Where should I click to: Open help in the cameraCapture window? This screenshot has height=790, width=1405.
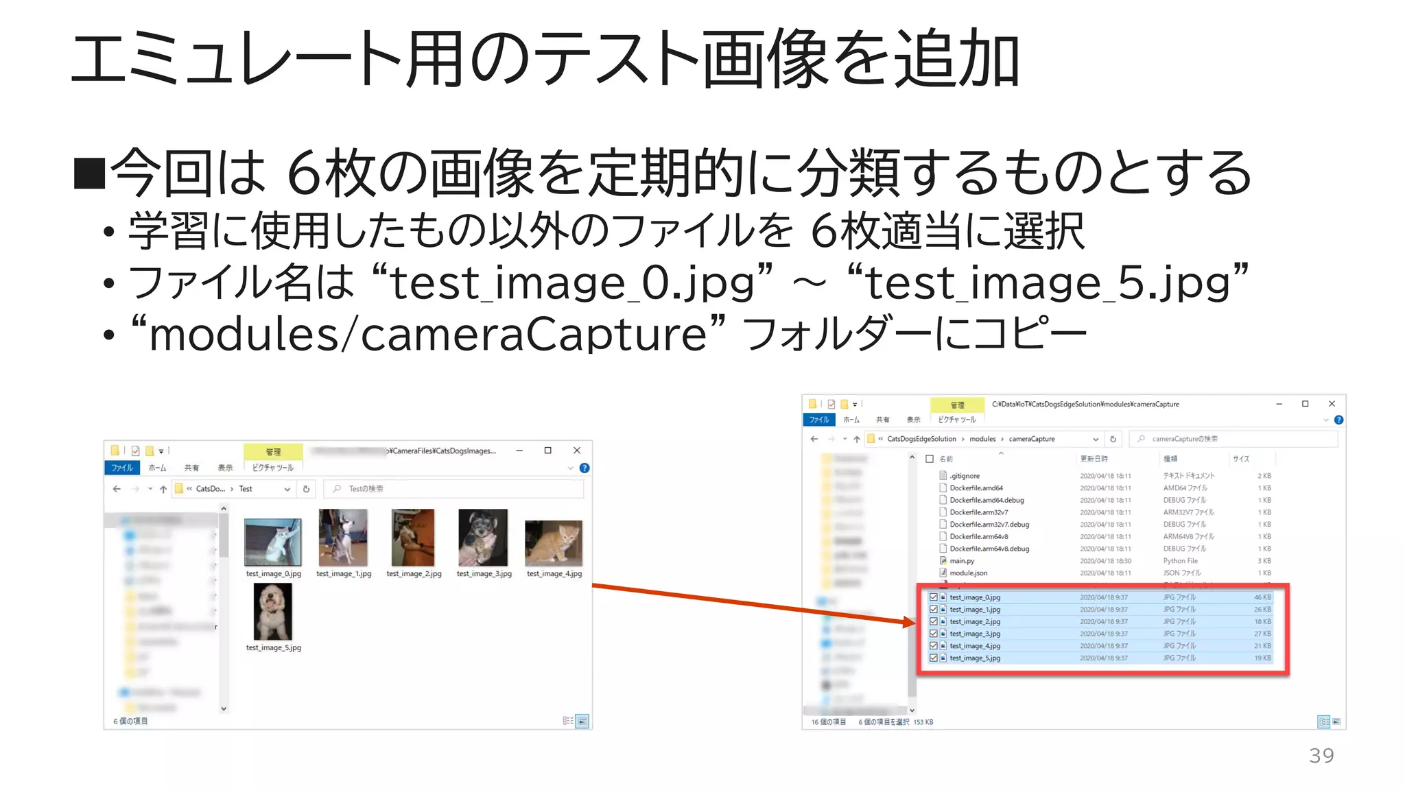pyautogui.click(x=1338, y=420)
